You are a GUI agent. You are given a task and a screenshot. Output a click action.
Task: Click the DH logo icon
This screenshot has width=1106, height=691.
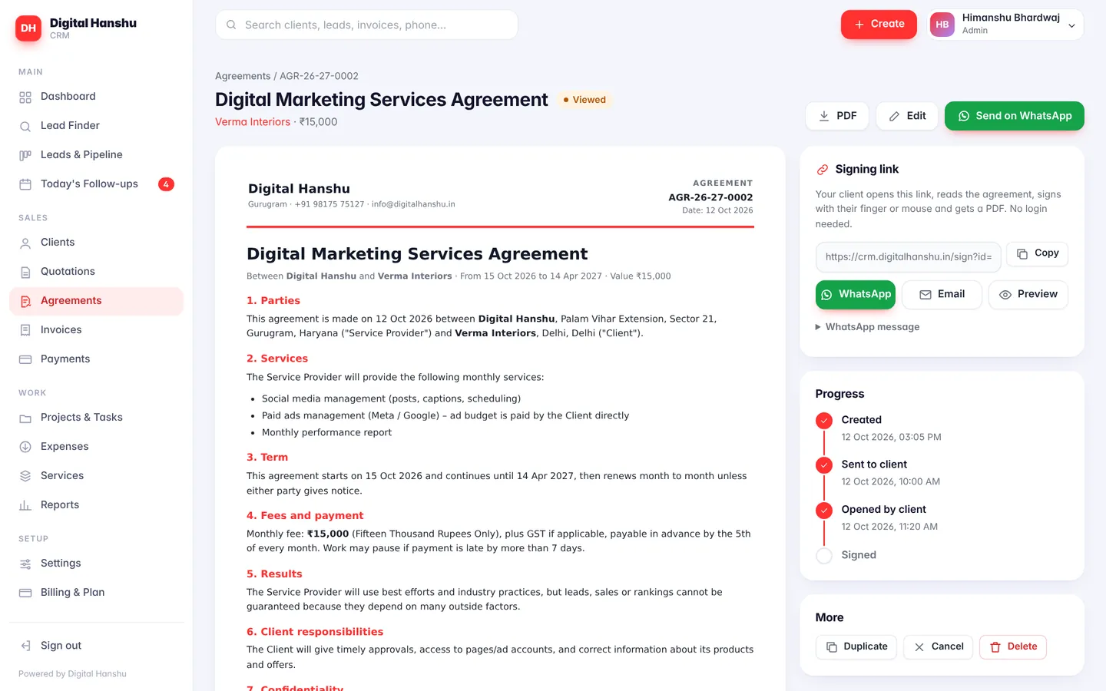click(28, 28)
